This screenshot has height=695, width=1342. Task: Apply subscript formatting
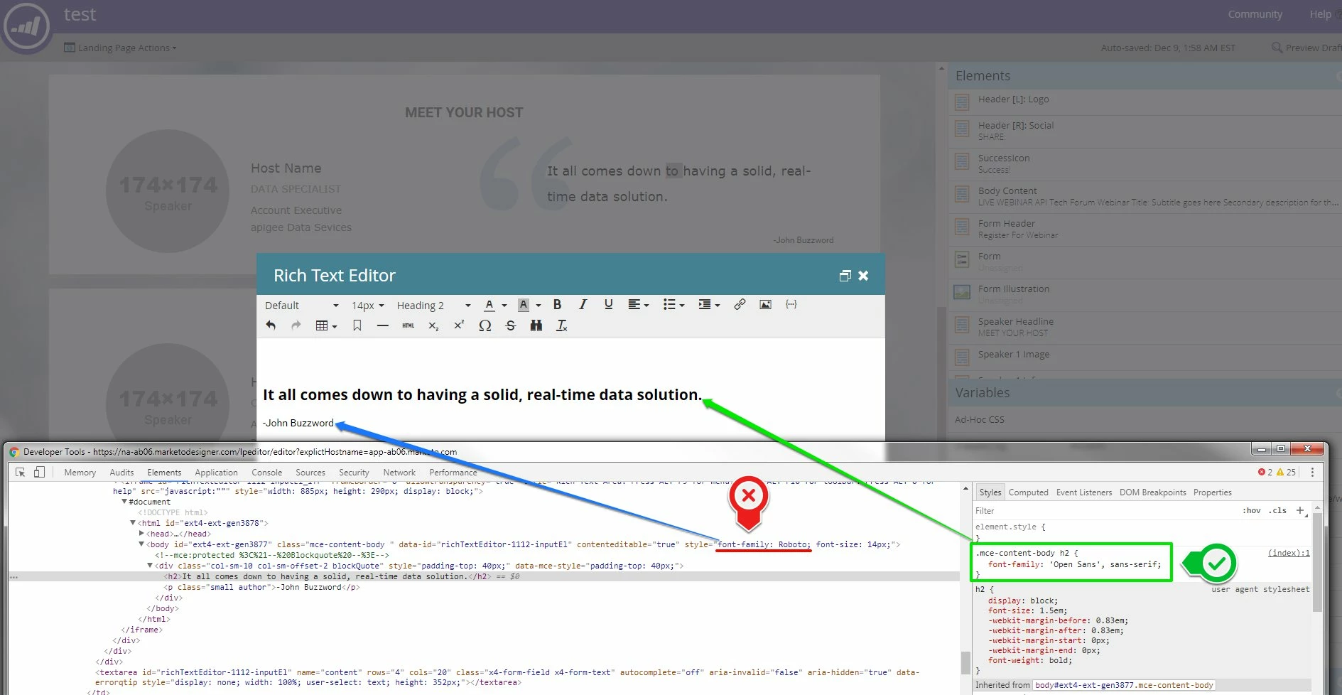point(433,325)
